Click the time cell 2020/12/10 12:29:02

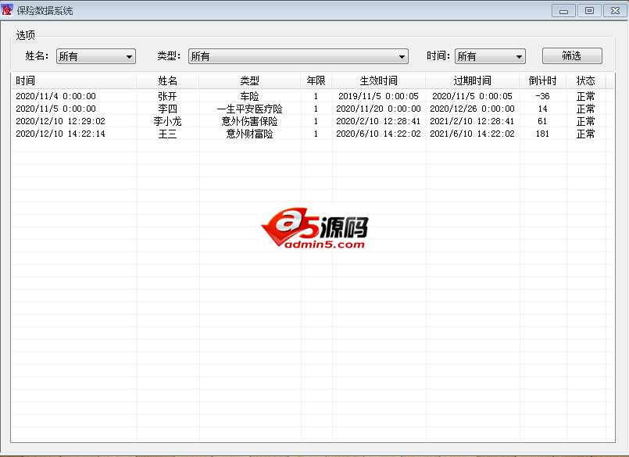click(61, 121)
